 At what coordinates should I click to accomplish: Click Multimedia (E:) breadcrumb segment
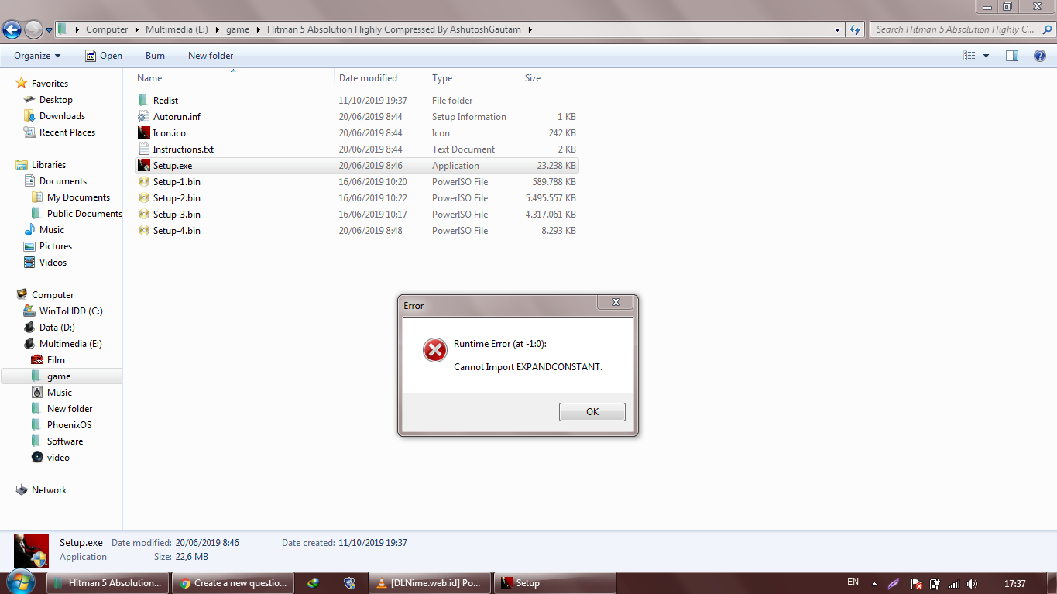coord(177,29)
